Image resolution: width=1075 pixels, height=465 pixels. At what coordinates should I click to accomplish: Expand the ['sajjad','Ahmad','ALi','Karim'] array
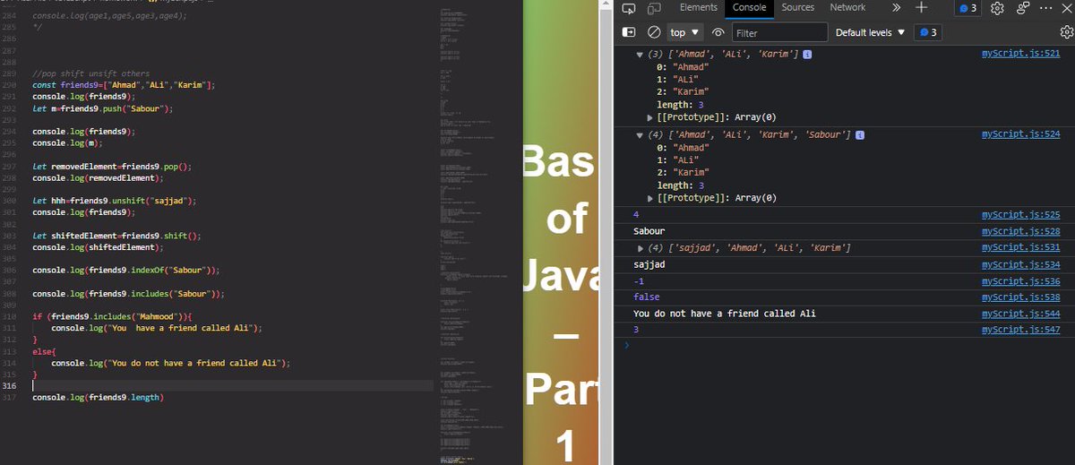(x=641, y=247)
